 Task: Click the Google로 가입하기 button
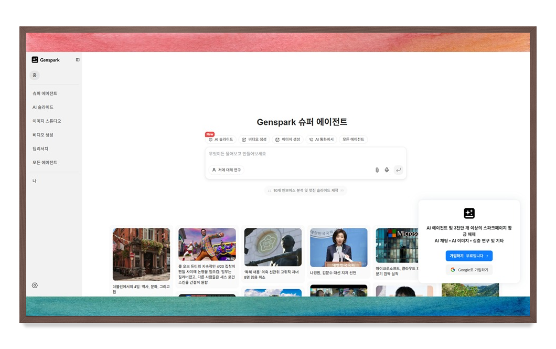coord(469,270)
